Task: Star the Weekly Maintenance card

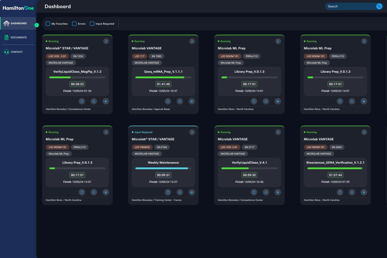Action: 192,192
